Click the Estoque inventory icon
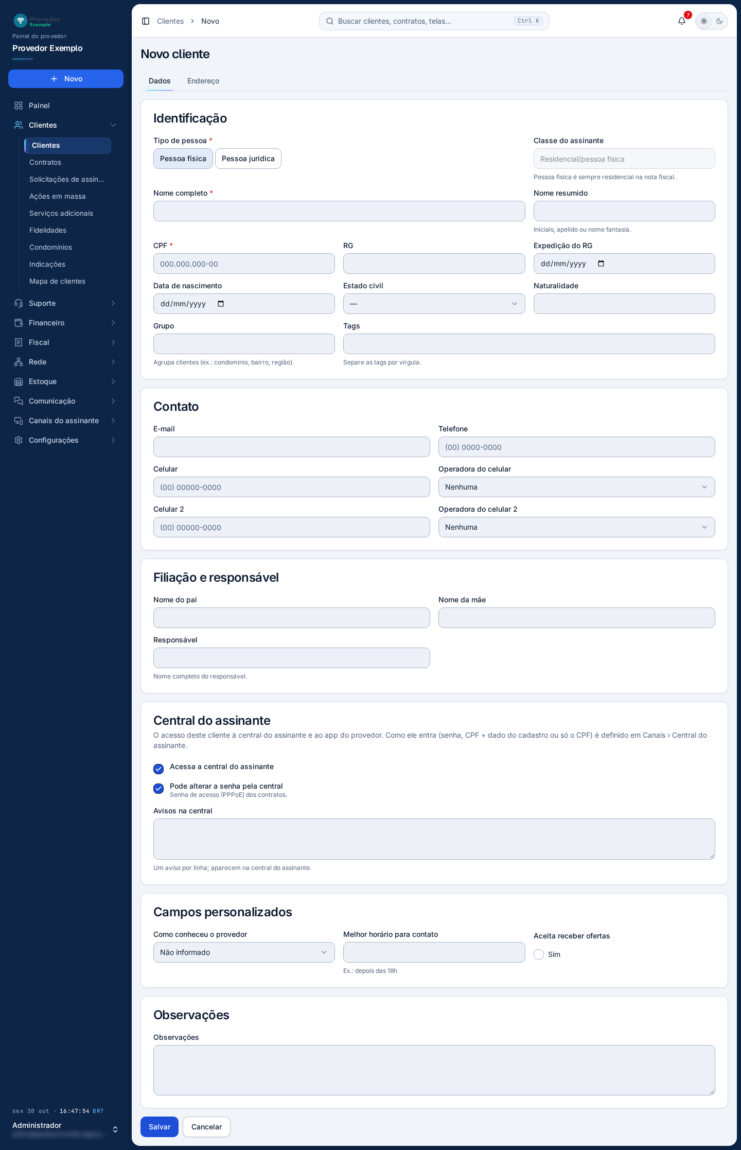 (x=19, y=381)
